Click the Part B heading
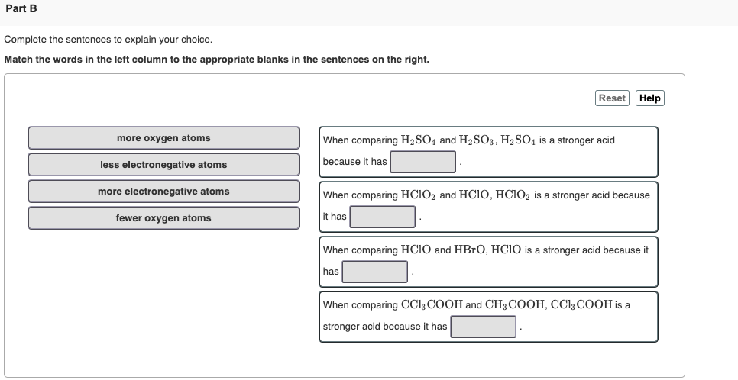 pos(21,8)
